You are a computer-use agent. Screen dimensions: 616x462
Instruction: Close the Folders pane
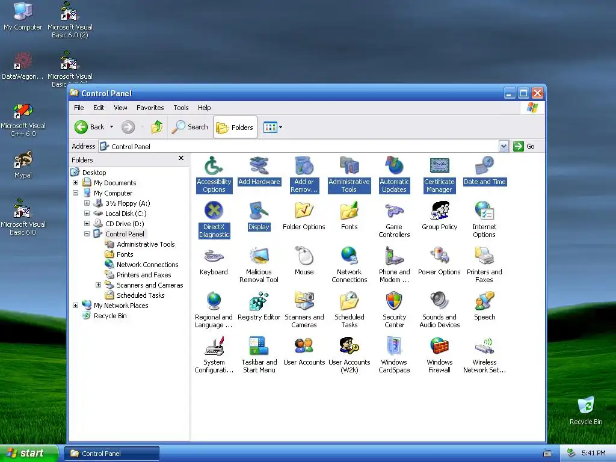coord(181,158)
